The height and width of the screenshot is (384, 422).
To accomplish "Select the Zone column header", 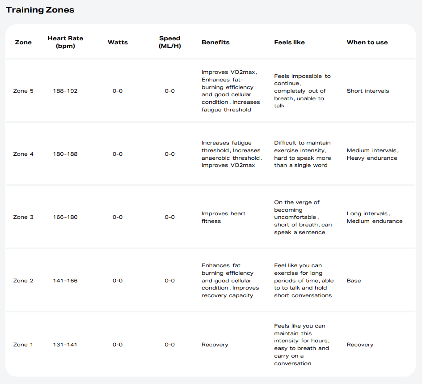I will coord(23,43).
